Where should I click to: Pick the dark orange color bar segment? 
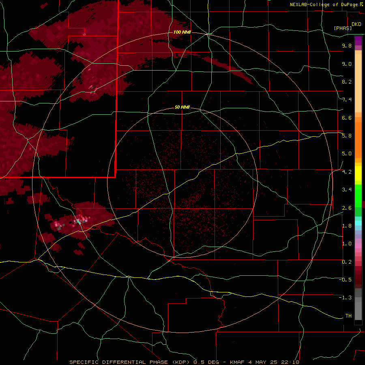point(358,140)
